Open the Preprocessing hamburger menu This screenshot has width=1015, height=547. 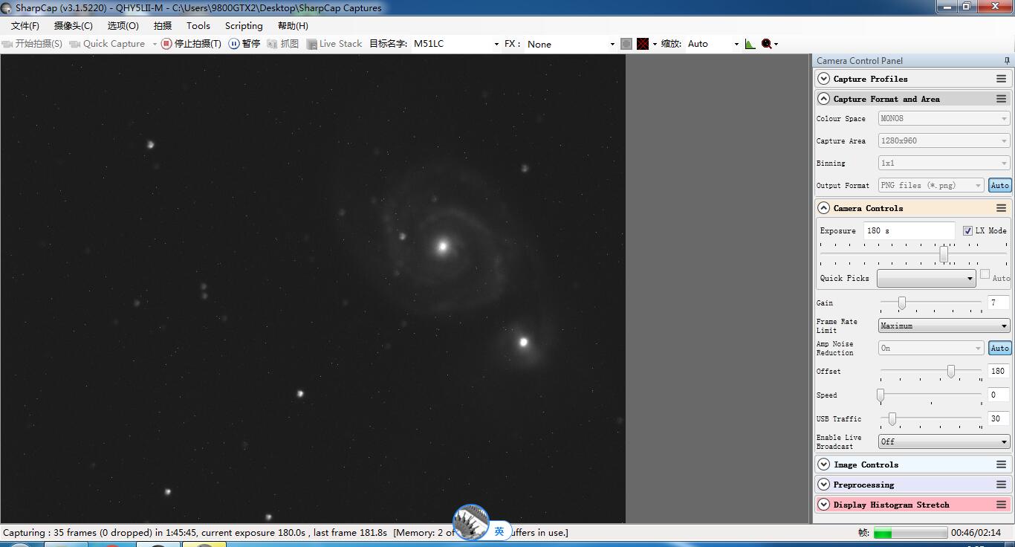tap(1001, 485)
